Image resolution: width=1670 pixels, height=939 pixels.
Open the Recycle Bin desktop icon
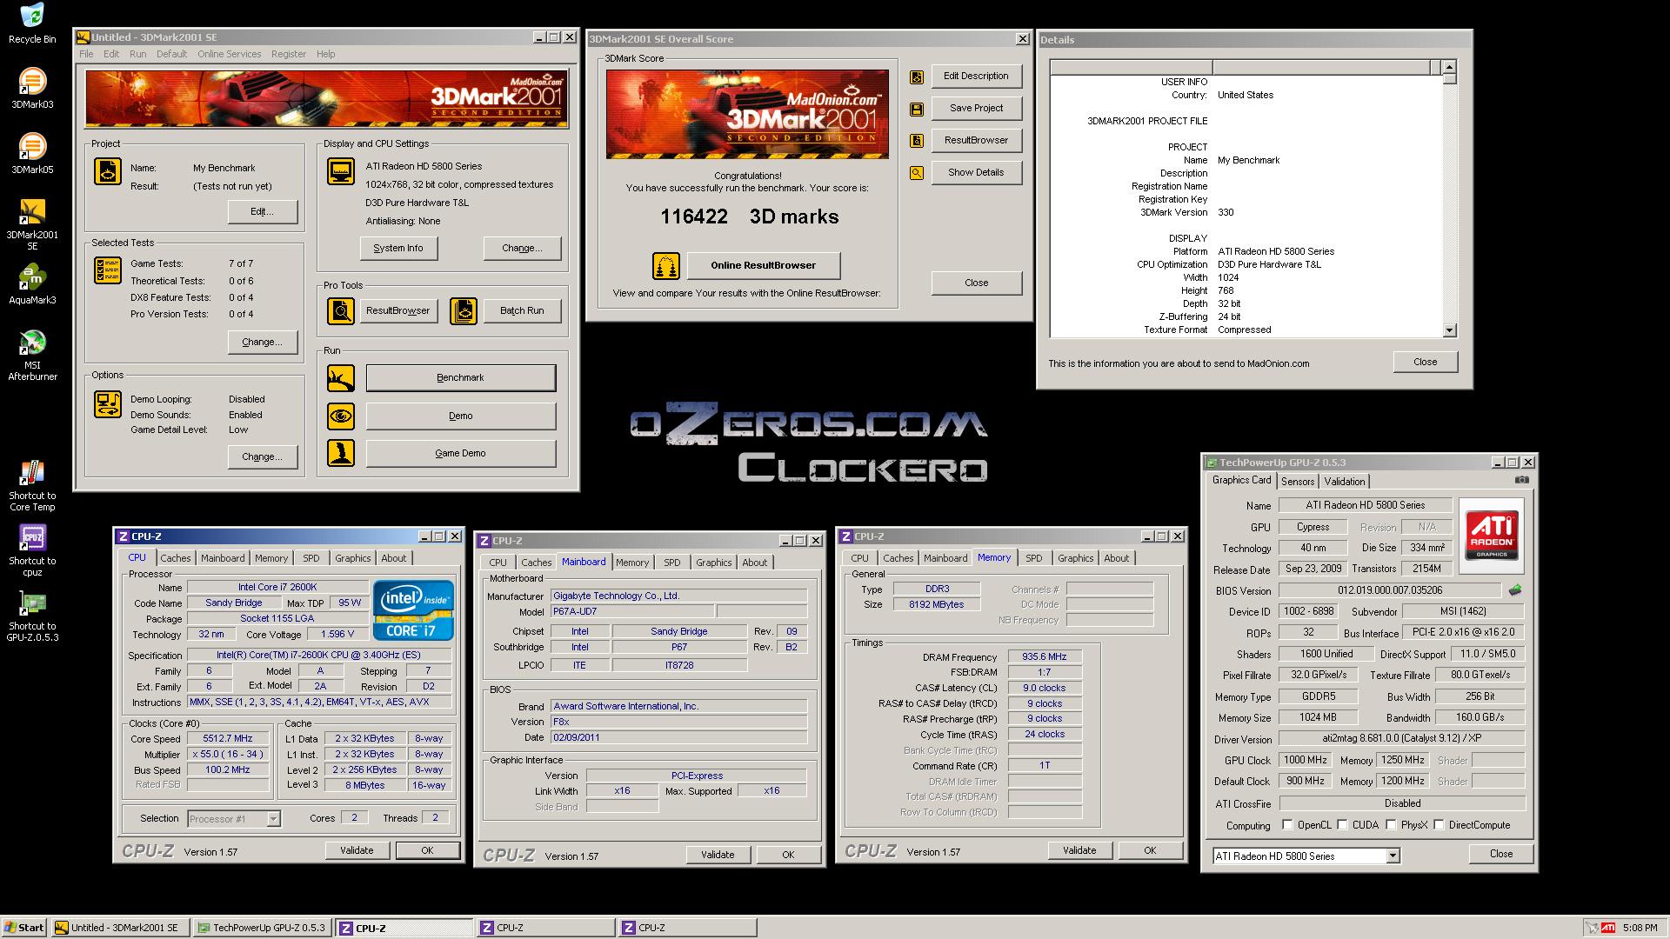(x=32, y=23)
